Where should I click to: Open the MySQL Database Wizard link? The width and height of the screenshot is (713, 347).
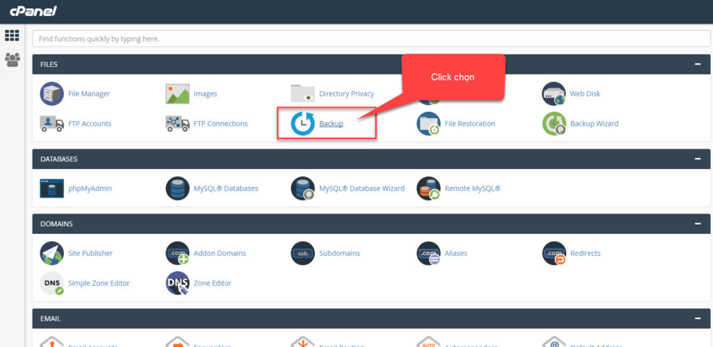(x=361, y=188)
